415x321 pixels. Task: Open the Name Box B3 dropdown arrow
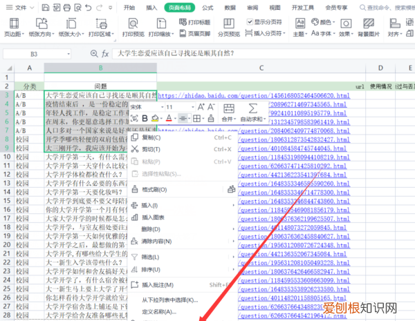tap(68, 54)
